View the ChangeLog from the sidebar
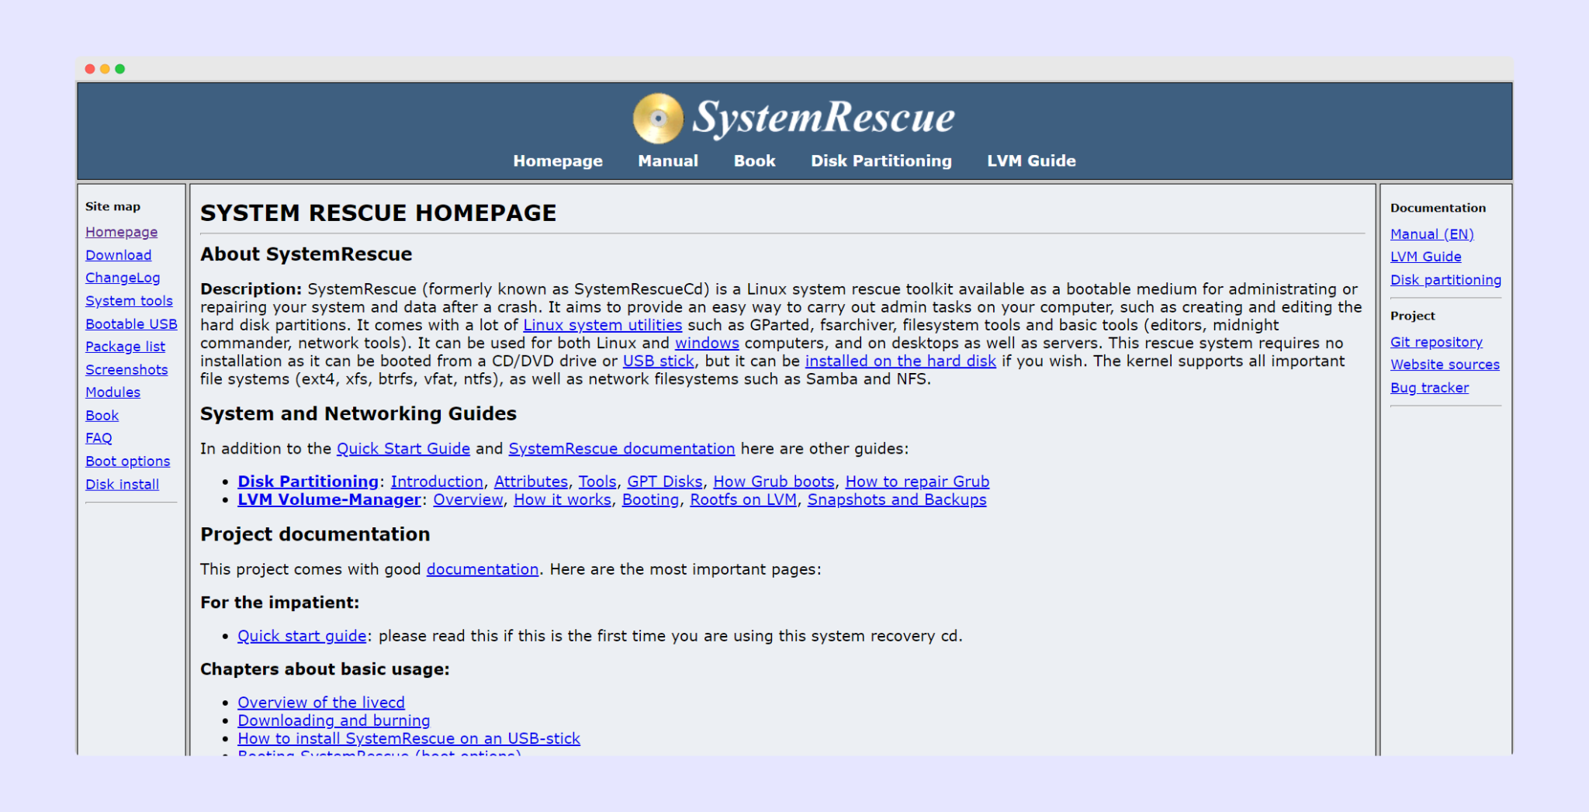Screen dimensions: 1589x812 click(123, 278)
